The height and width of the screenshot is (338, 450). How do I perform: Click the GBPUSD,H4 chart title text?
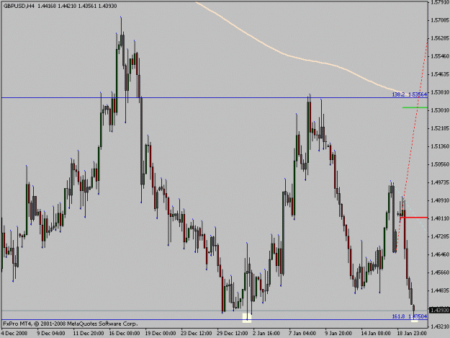[19, 6]
